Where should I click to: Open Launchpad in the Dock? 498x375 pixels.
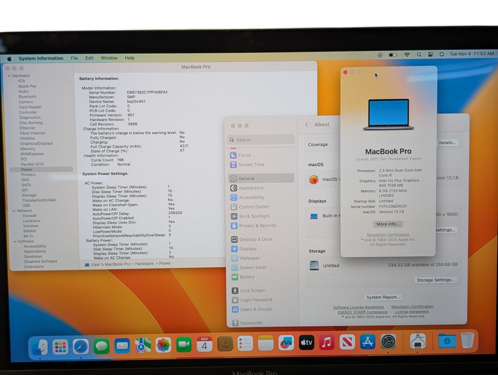pyautogui.click(x=61, y=347)
